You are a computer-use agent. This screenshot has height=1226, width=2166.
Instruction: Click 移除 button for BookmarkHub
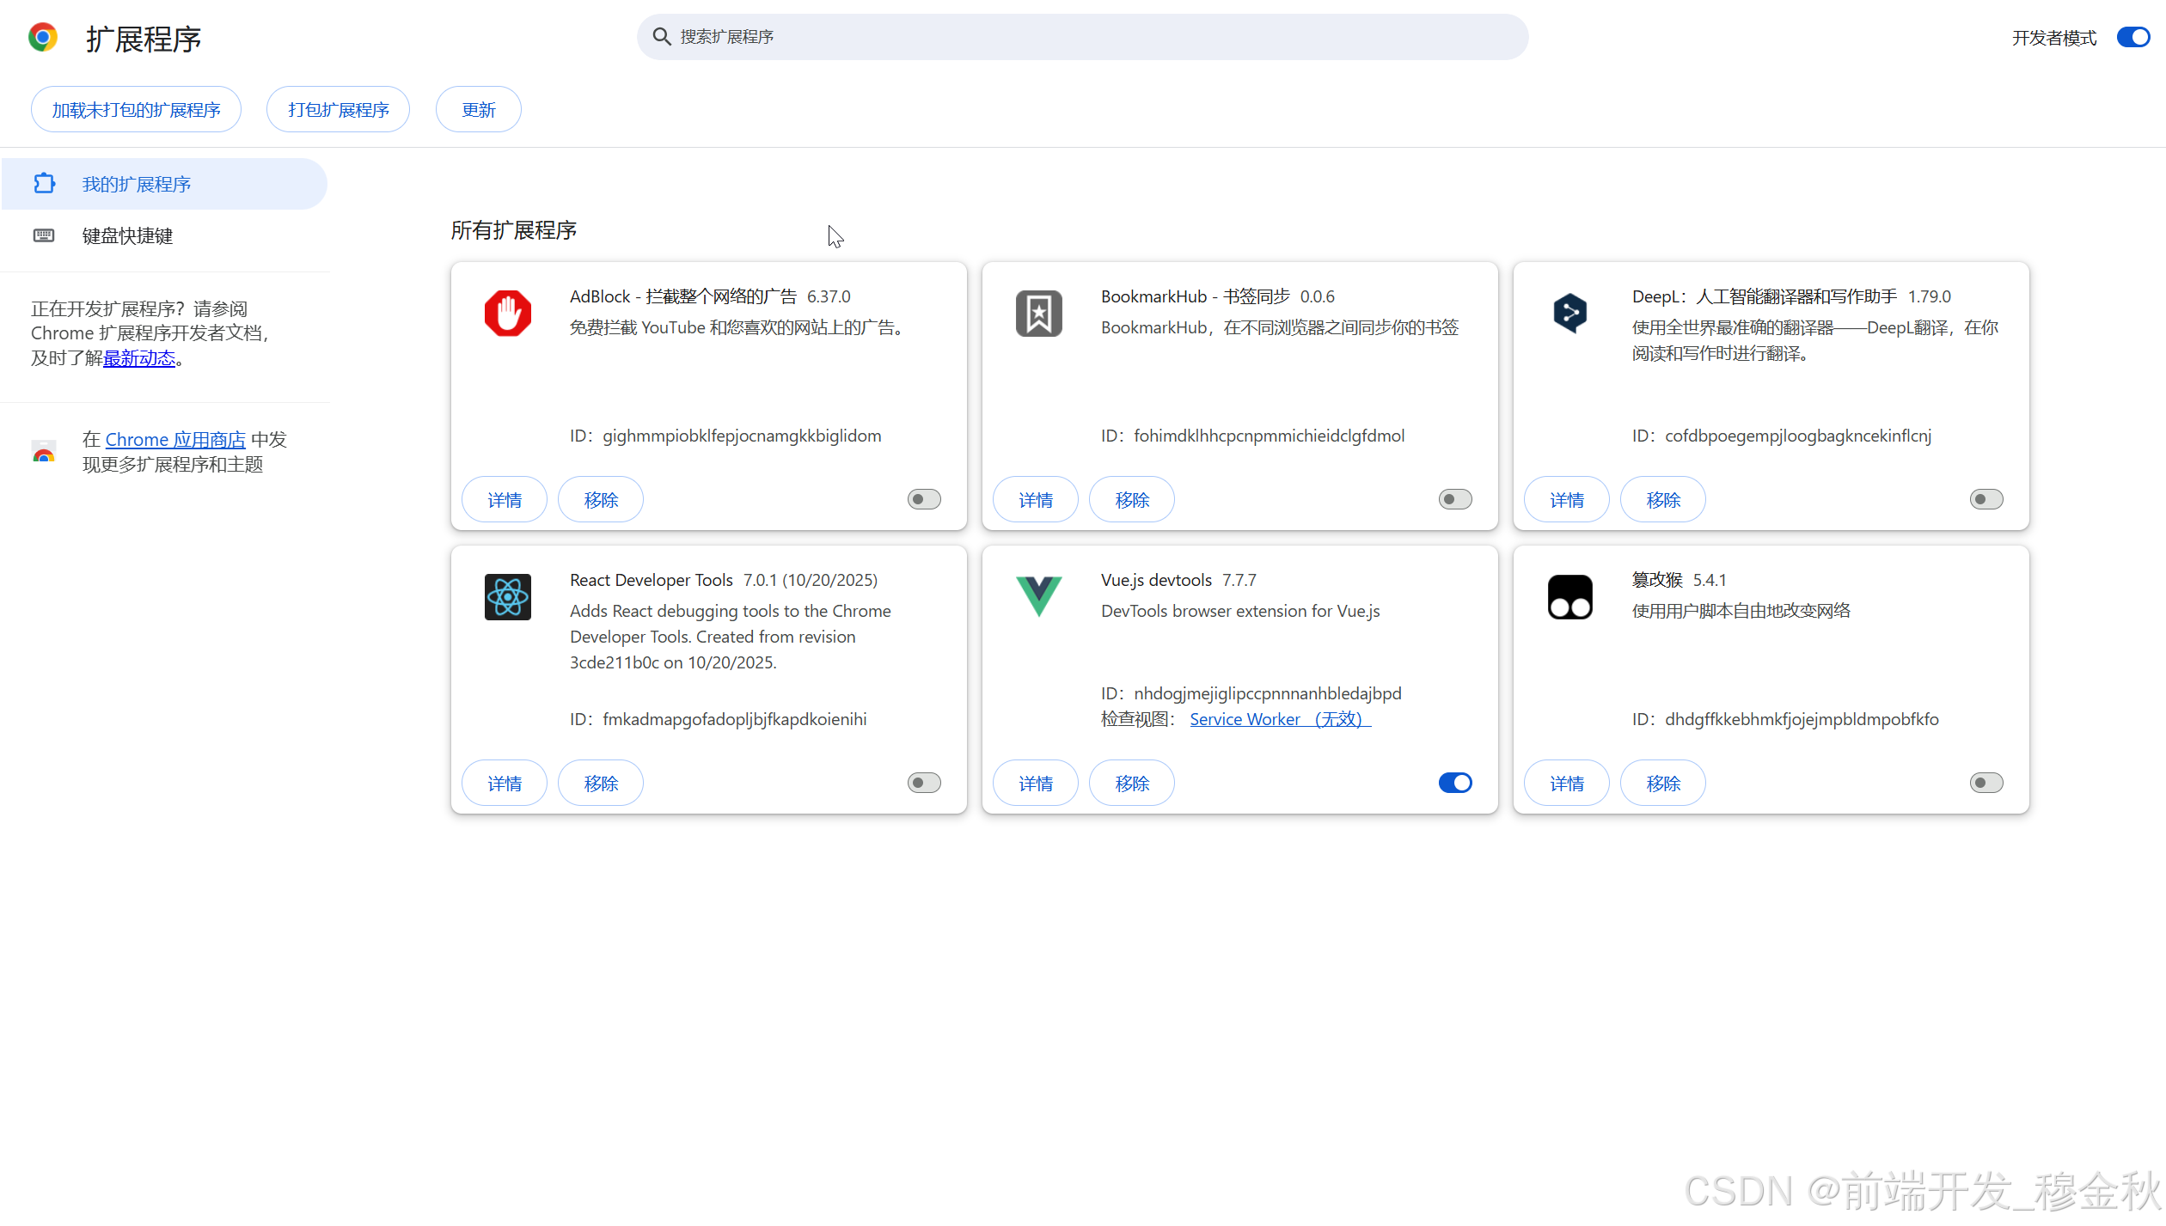1131,500
